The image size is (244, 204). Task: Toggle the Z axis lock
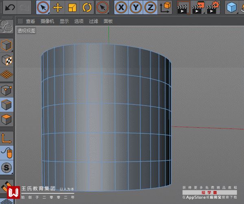pos(150,7)
